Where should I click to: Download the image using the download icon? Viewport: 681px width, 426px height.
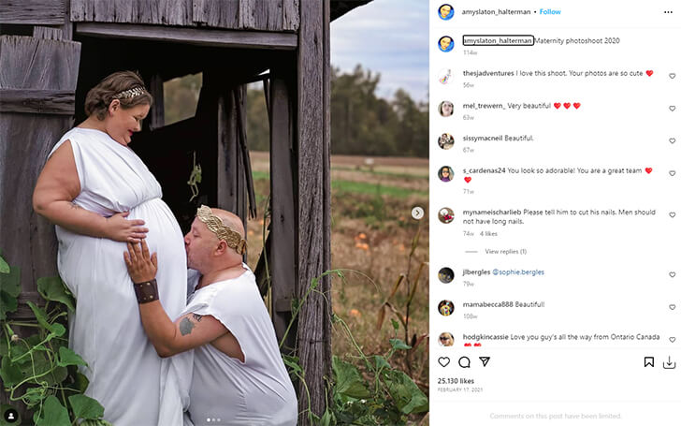669,362
